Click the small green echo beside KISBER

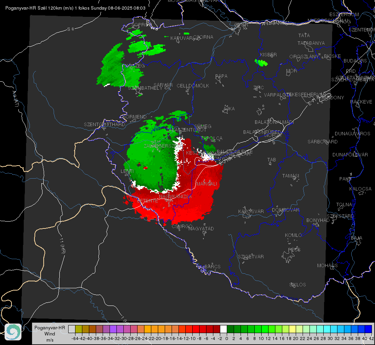261,63
